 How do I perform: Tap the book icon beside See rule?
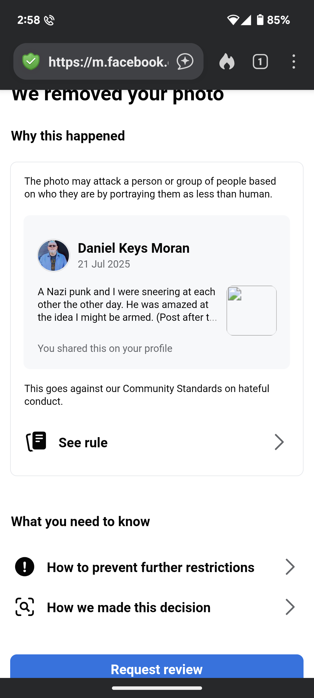pos(37,441)
